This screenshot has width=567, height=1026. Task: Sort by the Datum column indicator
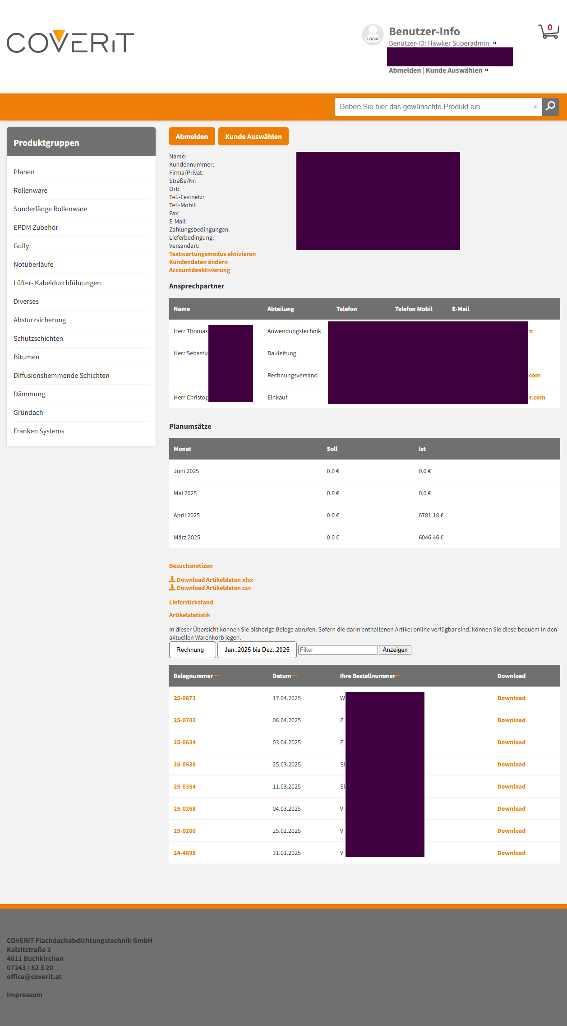(295, 676)
